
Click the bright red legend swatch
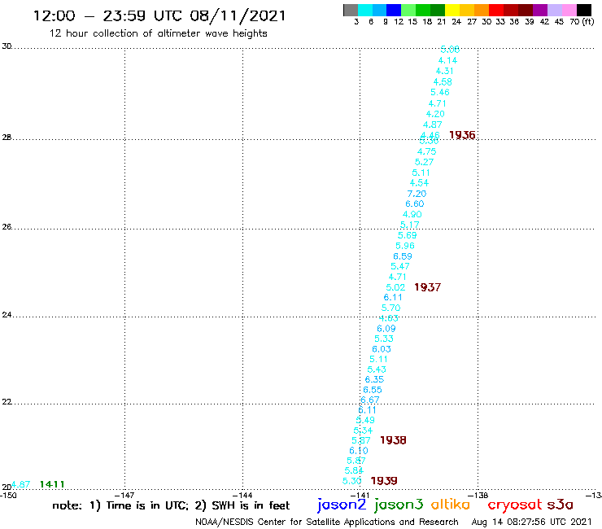pos(496,10)
